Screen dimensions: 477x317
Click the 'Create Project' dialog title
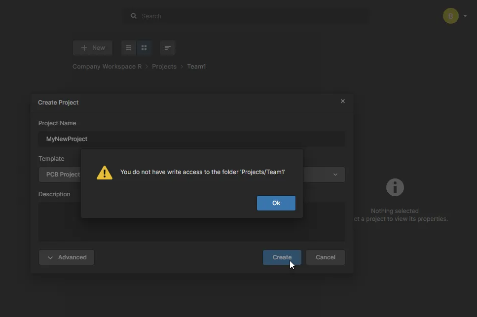(58, 103)
